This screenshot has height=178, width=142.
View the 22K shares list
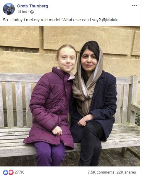(126, 172)
